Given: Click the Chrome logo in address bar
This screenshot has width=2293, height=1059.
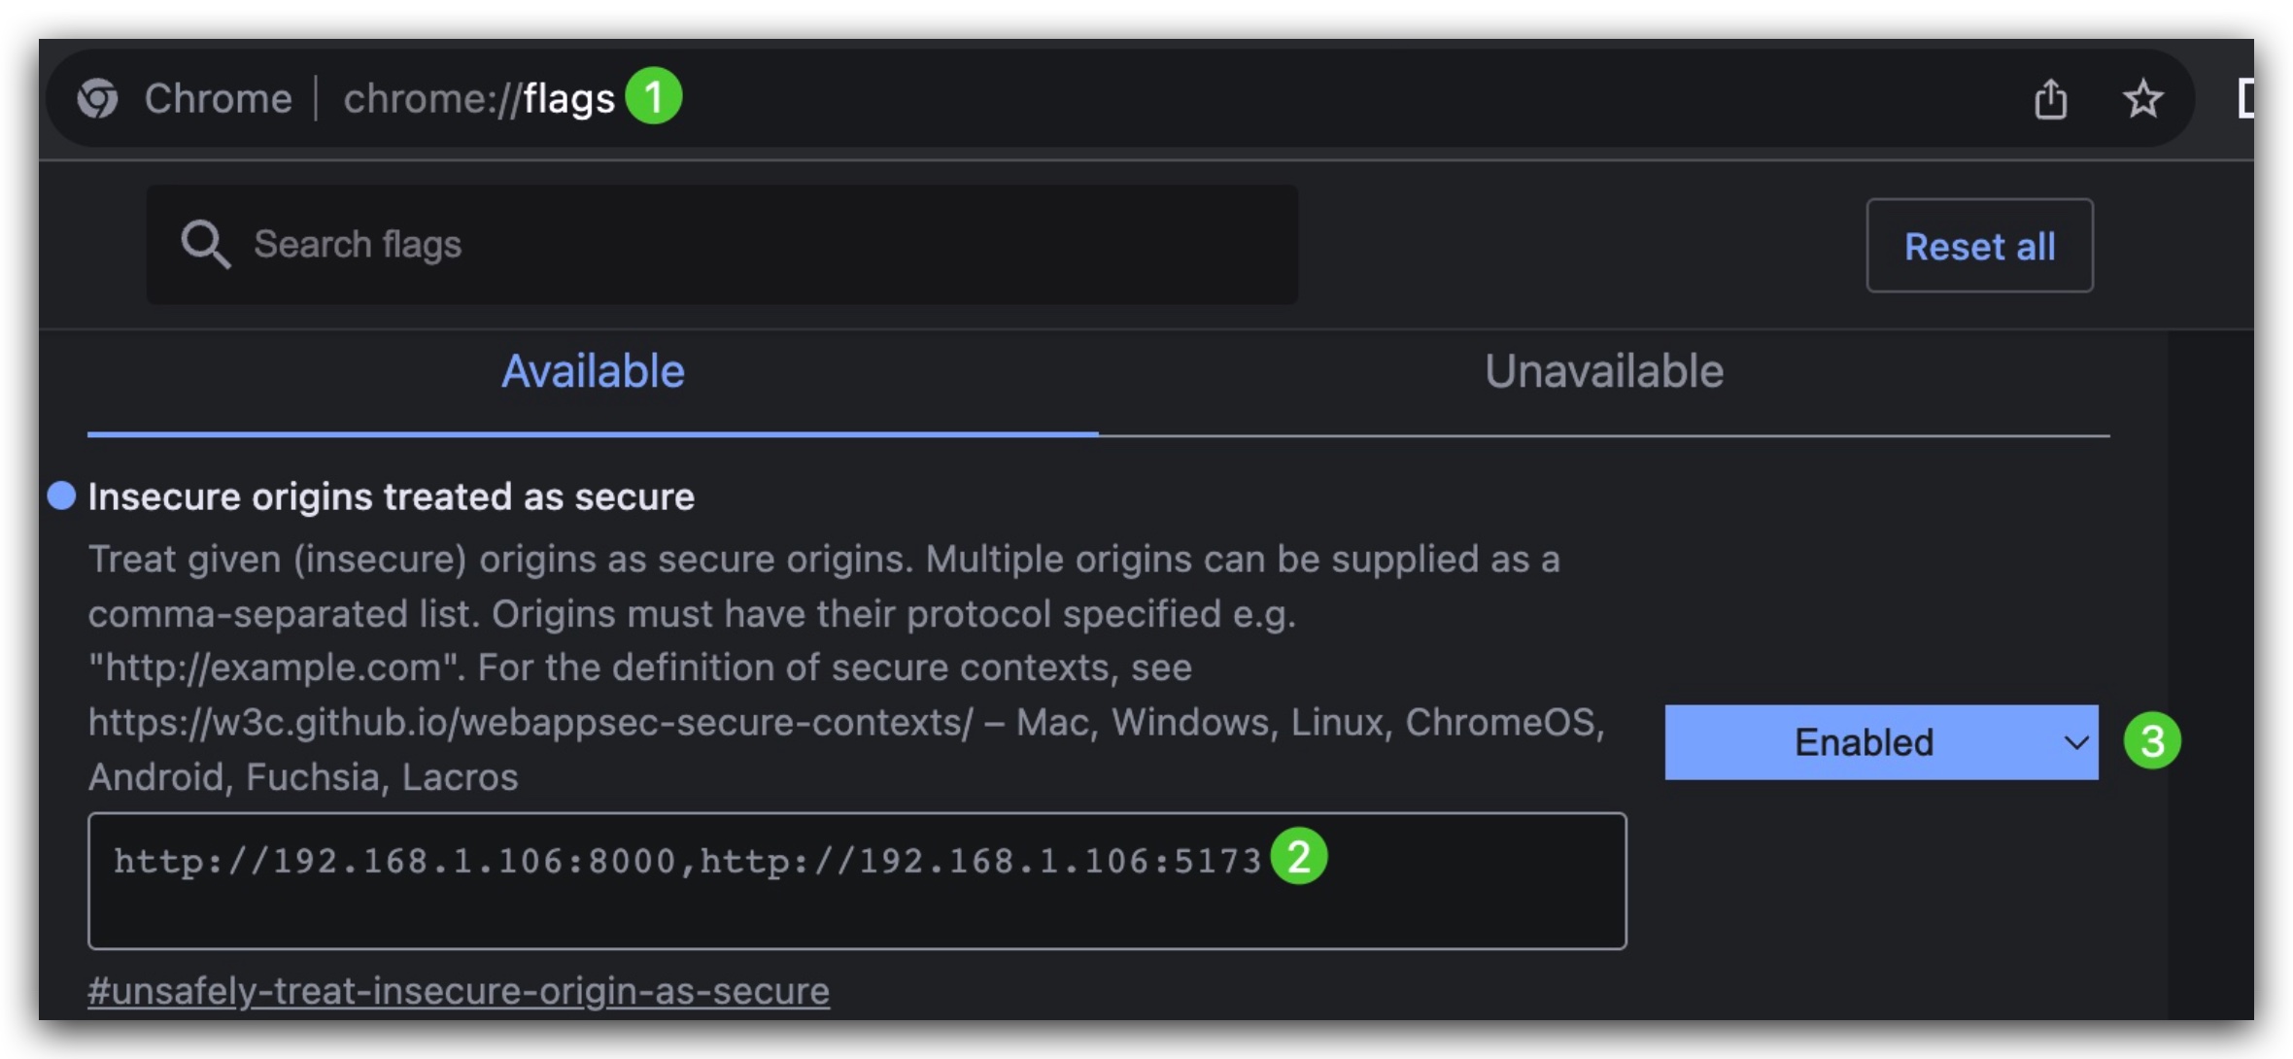Looking at the screenshot, I should coord(98,98).
